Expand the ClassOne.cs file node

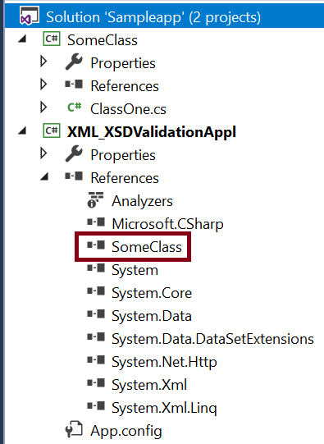coord(43,108)
